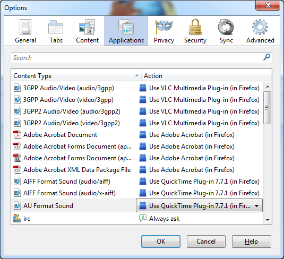
Task: Select the 3GPP Audio/Video (audio/3gpp) text
Action: (68, 88)
